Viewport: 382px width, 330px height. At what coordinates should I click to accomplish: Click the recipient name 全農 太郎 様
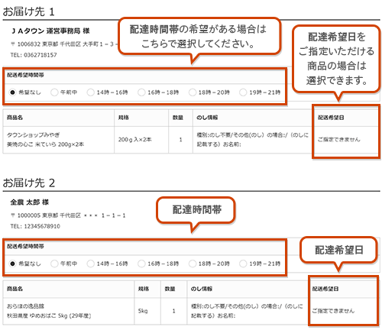click(x=30, y=202)
